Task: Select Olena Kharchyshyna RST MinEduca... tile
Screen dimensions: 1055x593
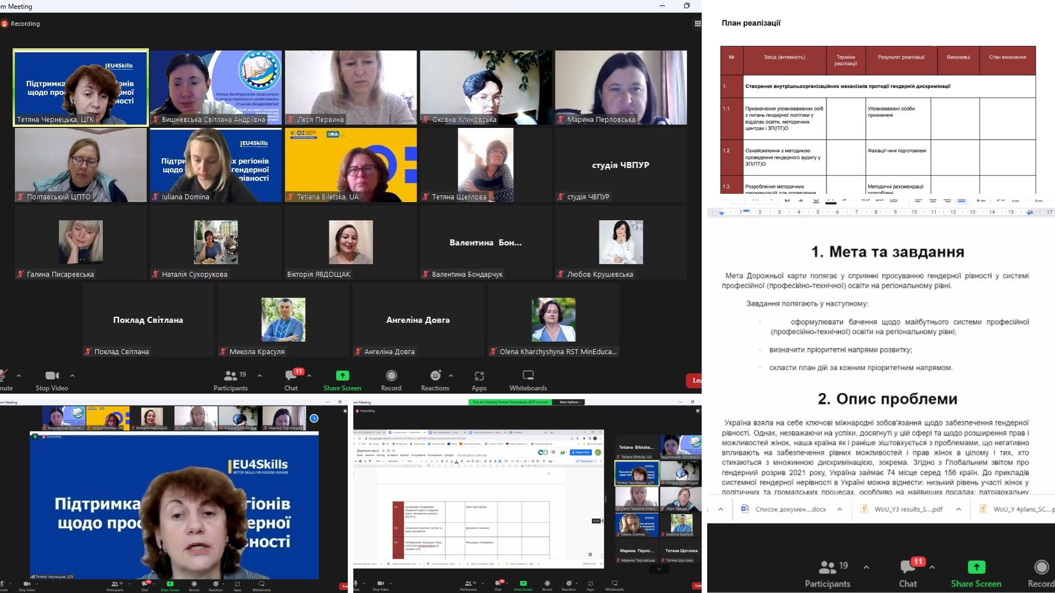Action: (x=553, y=320)
